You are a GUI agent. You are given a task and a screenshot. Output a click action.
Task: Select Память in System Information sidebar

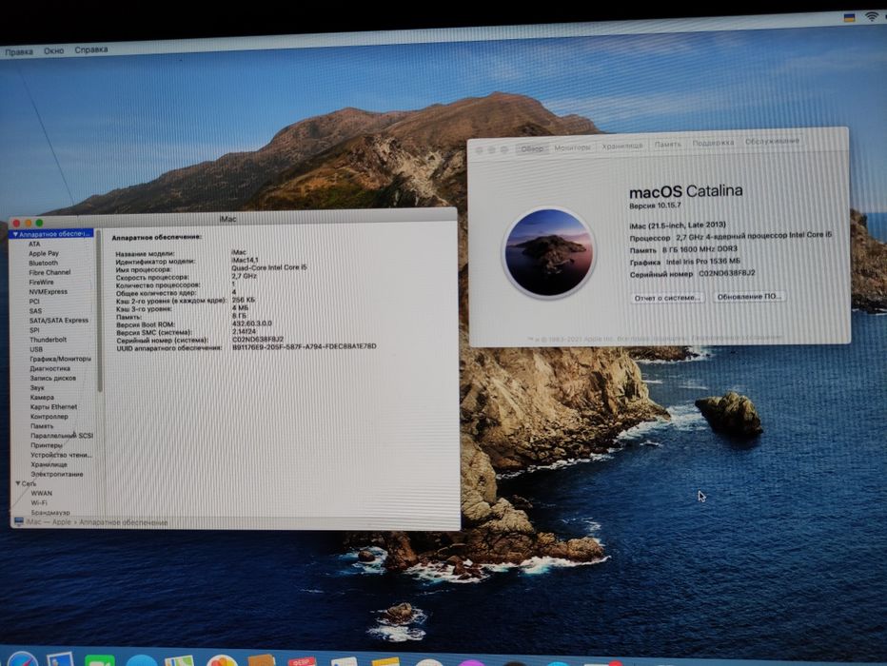pyautogui.click(x=42, y=426)
